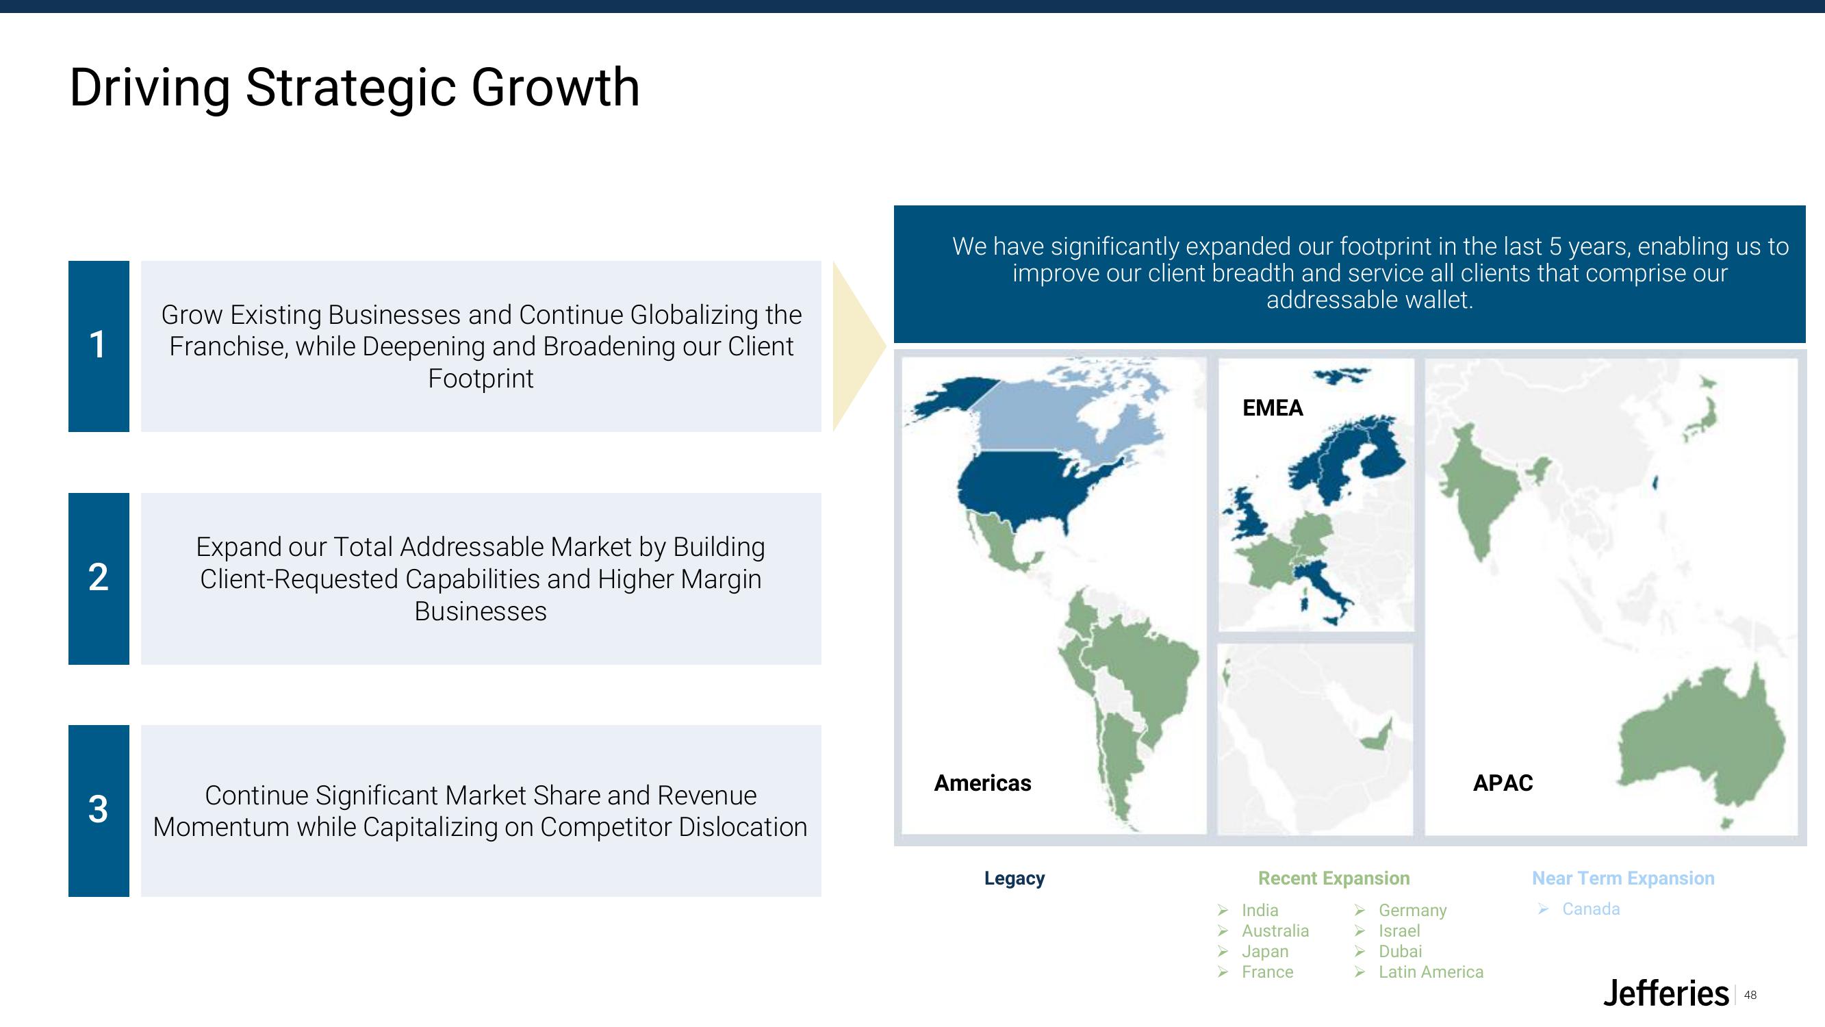Click the 'Israel' list entry
The width and height of the screenshot is (1825, 1027).
click(1399, 930)
